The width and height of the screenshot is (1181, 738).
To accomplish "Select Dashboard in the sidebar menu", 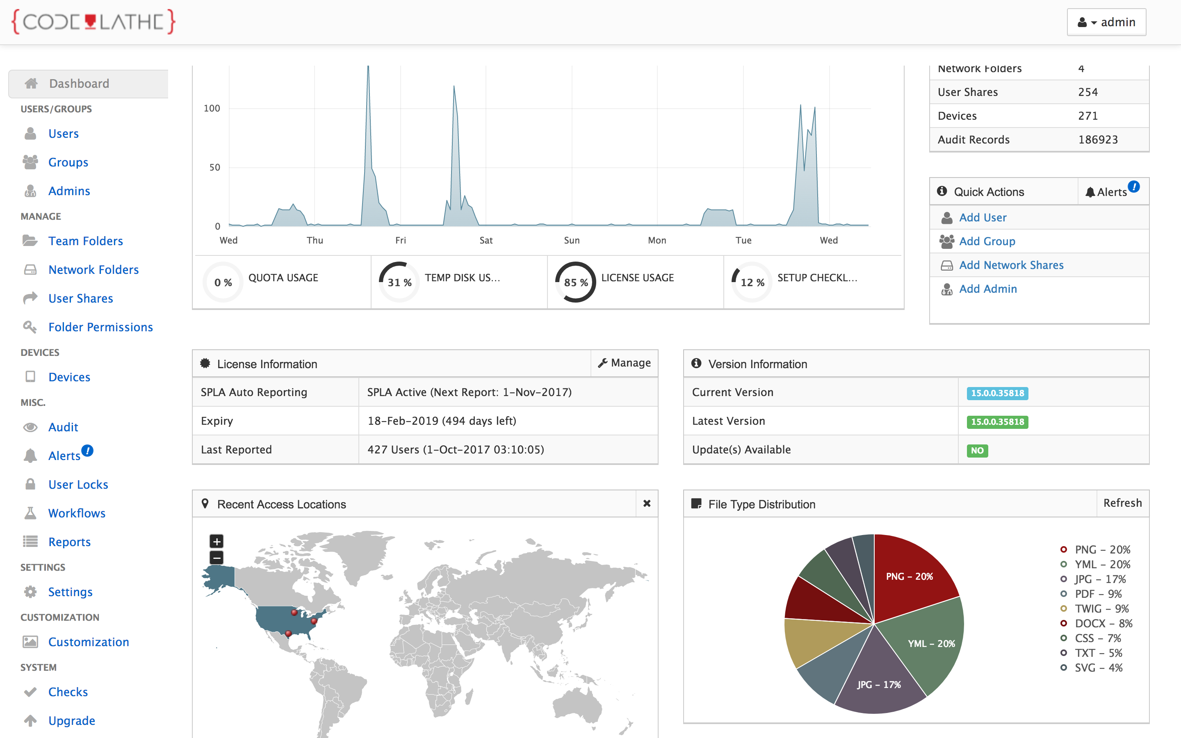I will point(79,84).
